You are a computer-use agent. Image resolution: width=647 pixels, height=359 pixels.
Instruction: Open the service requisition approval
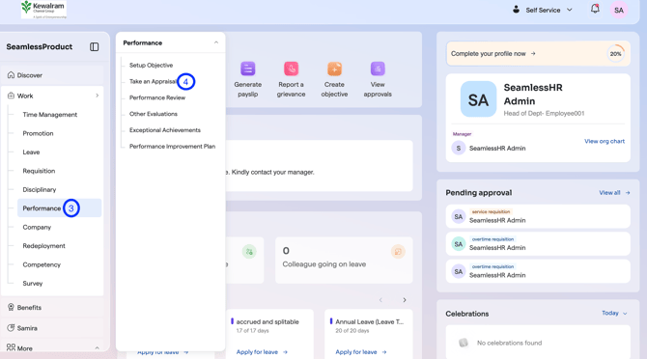538,216
